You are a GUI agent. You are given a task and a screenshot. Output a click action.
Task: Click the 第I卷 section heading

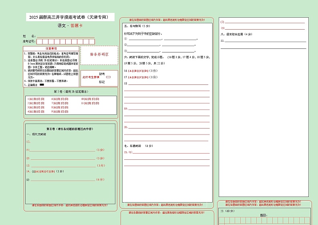pos(71,92)
